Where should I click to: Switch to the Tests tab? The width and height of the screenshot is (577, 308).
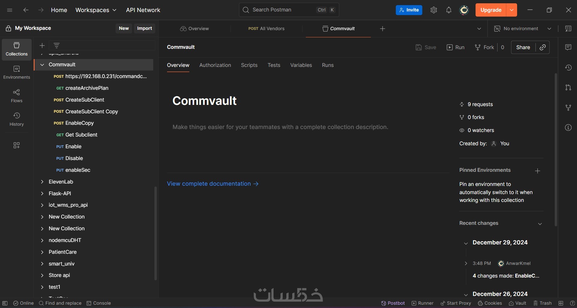(274, 65)
